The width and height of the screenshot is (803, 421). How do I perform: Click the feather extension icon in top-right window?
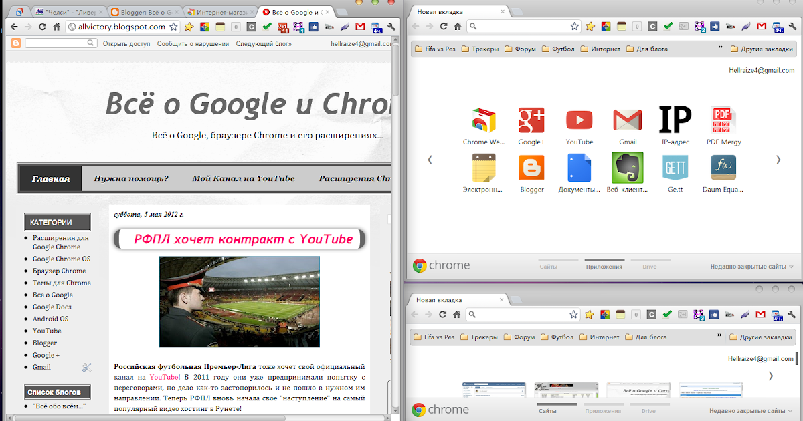745,27
